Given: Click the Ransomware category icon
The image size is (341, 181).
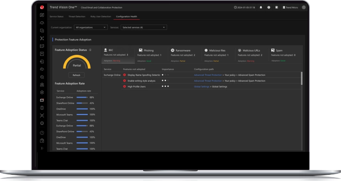Looking at the screenshot, I should click(x=172, y=50).
